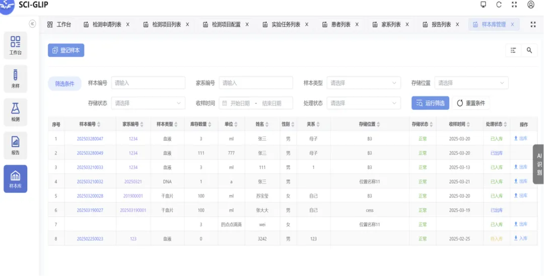Sort table by 姓名 column
This screenshot has height=276, width=544.
[268, 124]
